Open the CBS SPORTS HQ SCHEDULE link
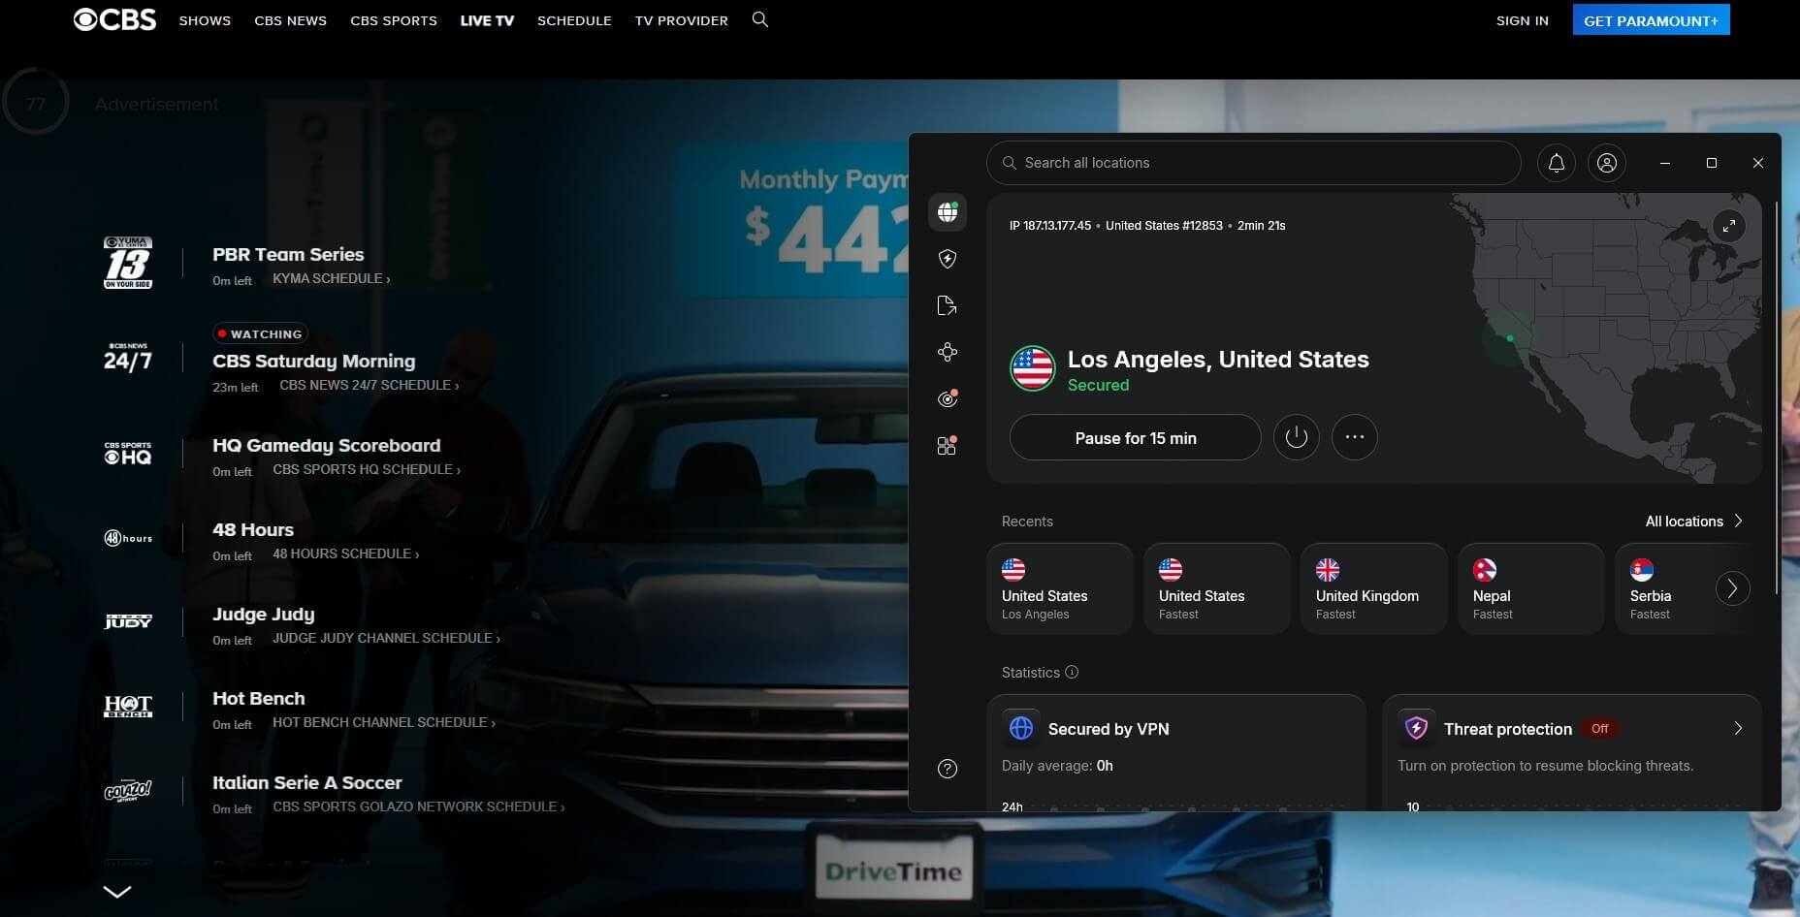This screenshot has width=1800, height=917. pyautogui.click(x=367, y=469)
